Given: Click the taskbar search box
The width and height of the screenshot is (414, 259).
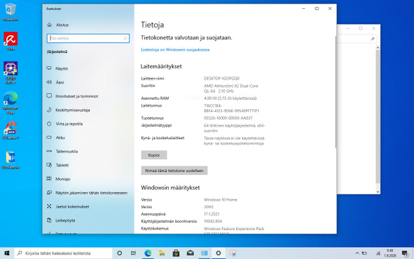Looking at the screenshot, I should point(63,253).
